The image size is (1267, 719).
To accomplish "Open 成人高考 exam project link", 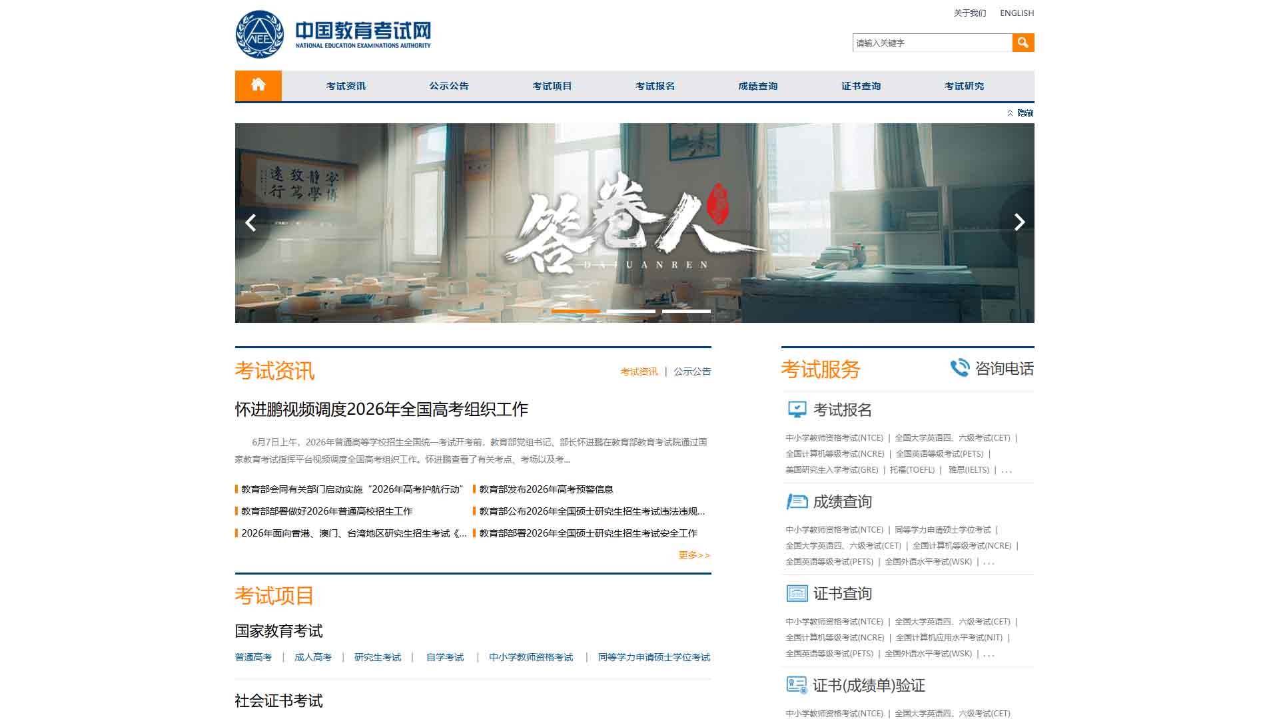I will tap(313, 657).
